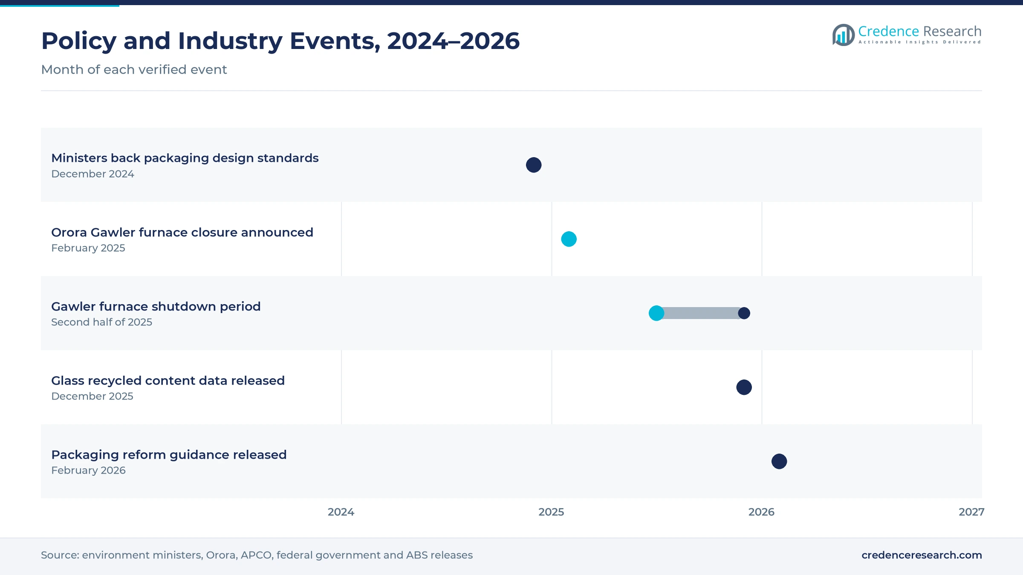Click the 'February 2025' date text
Viewport: 1023px width, 575px height.
[x=88, y=248]
